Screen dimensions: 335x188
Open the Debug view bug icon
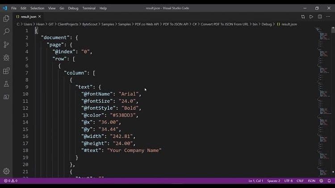point(6,58)
